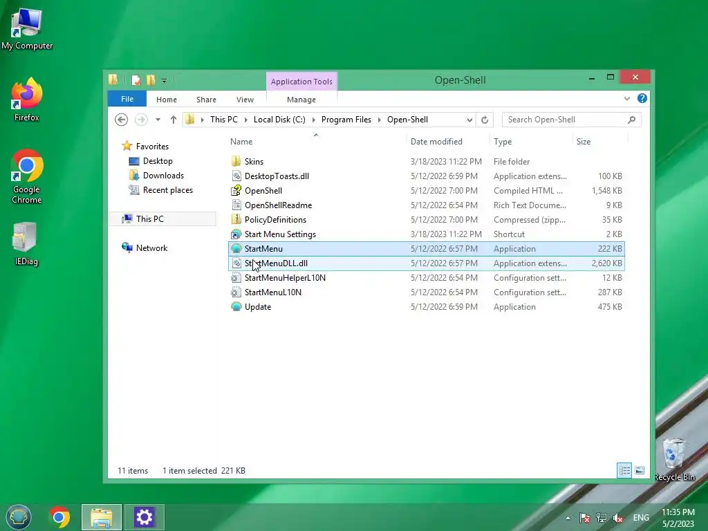The height and width of the screenshot is (531, 708).
Task: Select Desktop in navigation pane
Action: pos(158,161)
